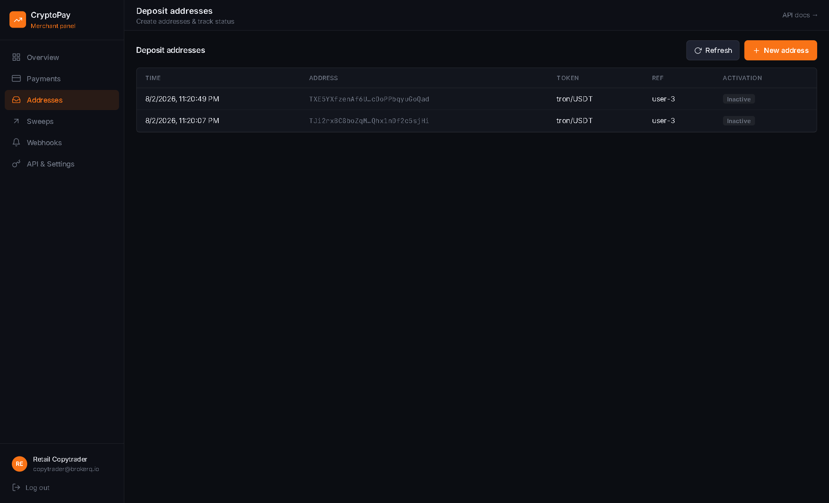The image size is (829, 503).
Task: Open API & Settings
Action: (62, 164)
